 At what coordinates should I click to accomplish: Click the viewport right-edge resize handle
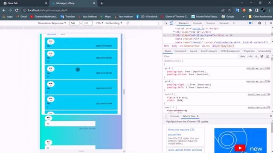point(124,92)
